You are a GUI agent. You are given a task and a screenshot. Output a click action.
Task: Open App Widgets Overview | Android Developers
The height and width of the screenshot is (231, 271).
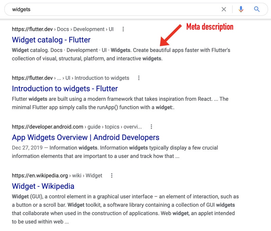(x=85, y=137)
